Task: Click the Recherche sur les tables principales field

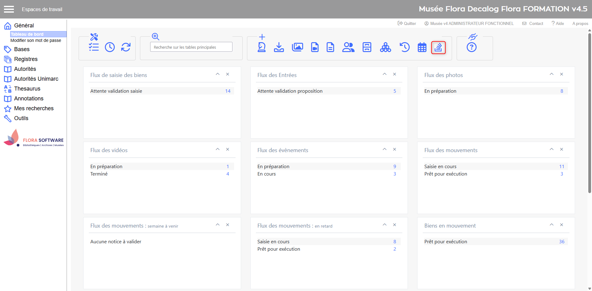Action: pyautogui.click(x=191, y=47)
